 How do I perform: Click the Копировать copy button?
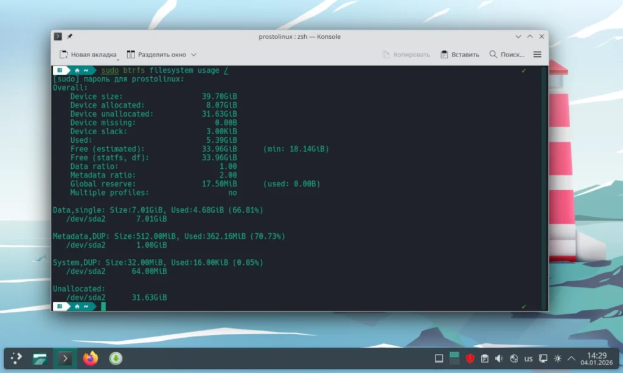(x=406, y=55)
